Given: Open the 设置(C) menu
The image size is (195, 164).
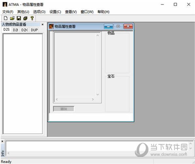Looking at the screenshot, I should point(55,12).
